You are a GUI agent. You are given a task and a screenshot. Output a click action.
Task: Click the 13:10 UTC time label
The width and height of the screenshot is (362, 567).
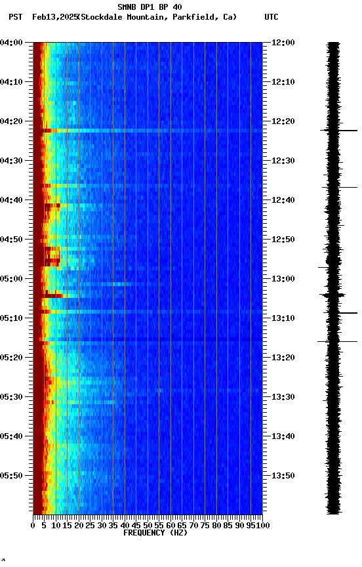click(x=283, y=318)
